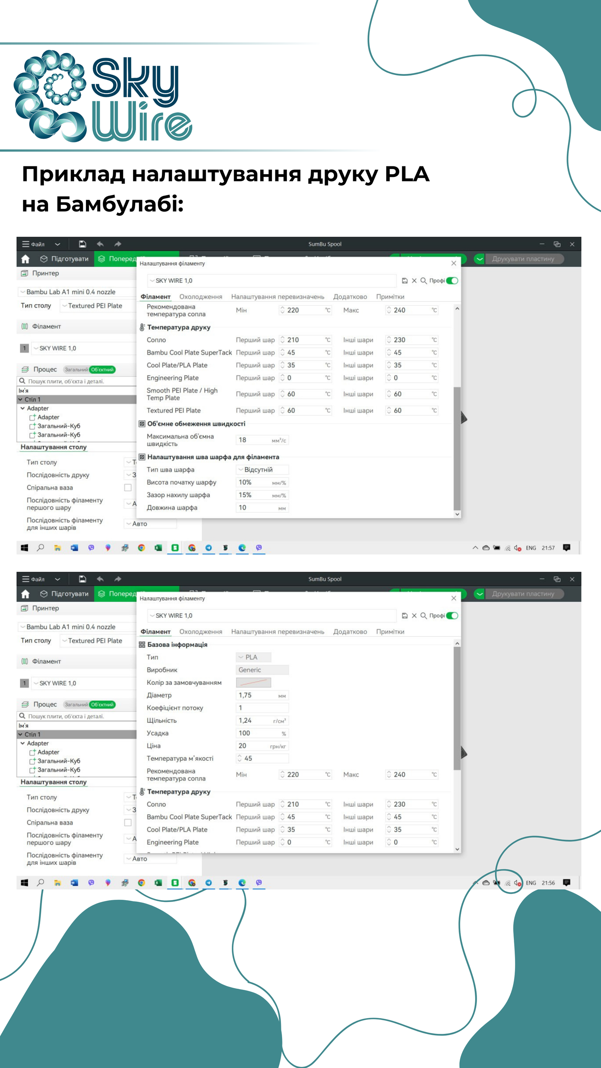This screenshot has height=1068, width=601.
Task: Click Друкувати пластину button in upper screenshot
Action: click(523, 259)
